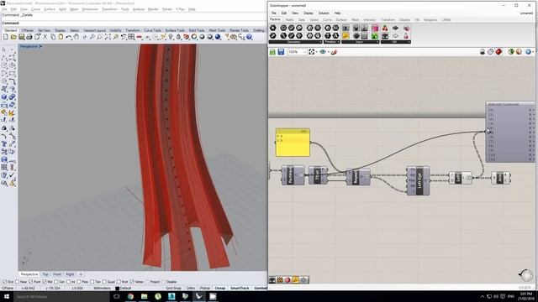Click the red preview mesh icon in Grasshopper toolbar

click(498, 52)
